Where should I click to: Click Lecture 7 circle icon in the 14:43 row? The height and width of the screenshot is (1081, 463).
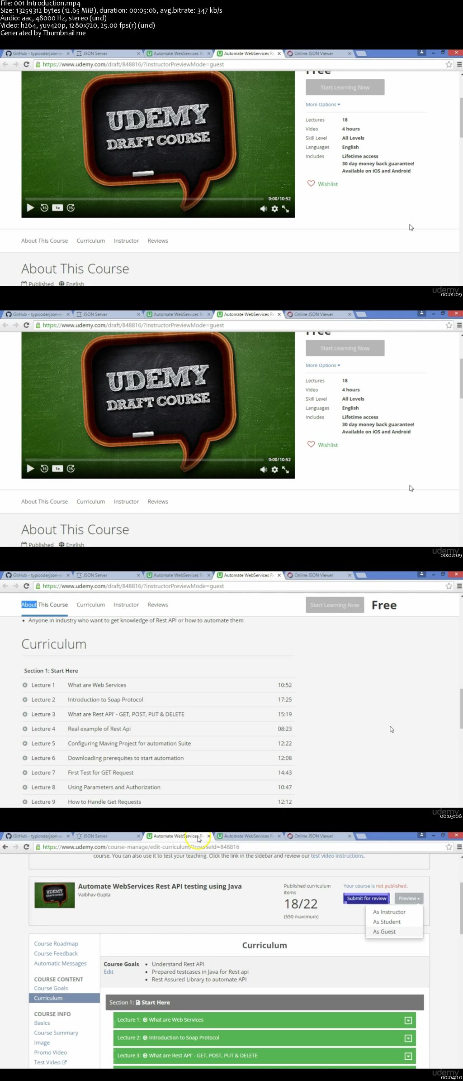coord(25,773)
